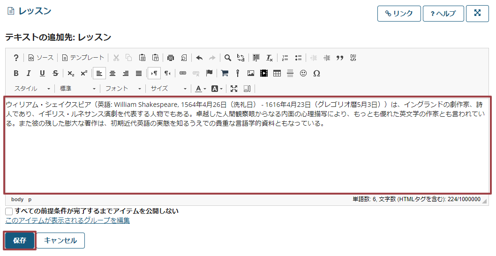Viewport: 496px width, 256px height.
Task: Check すべての前提条件が完了するまで checkbox
Action: (9, 211)
